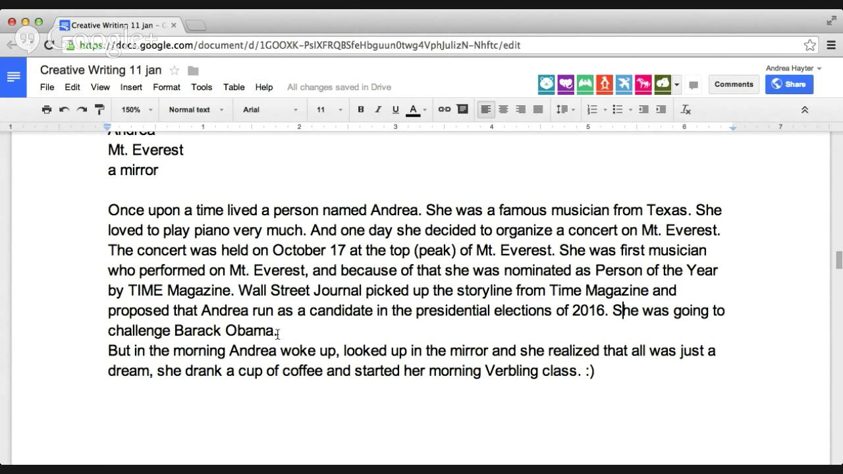
Task: Toggle bulleted list formatting
Action: 617,110
